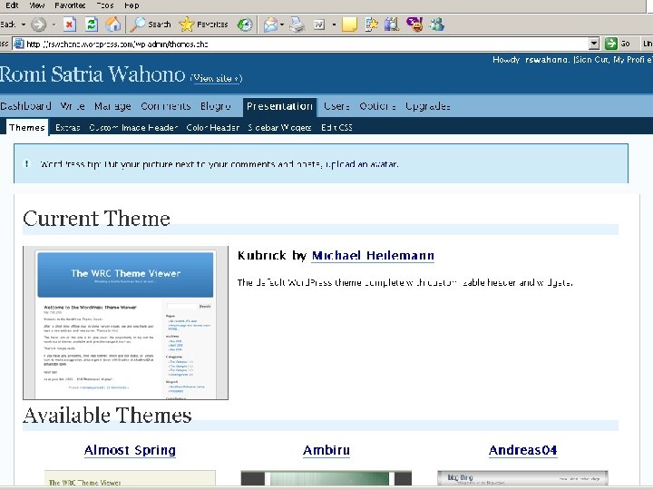Click the page icon in address bar
The height and width of the screenshot is (490, 653).
coord(19,44)
